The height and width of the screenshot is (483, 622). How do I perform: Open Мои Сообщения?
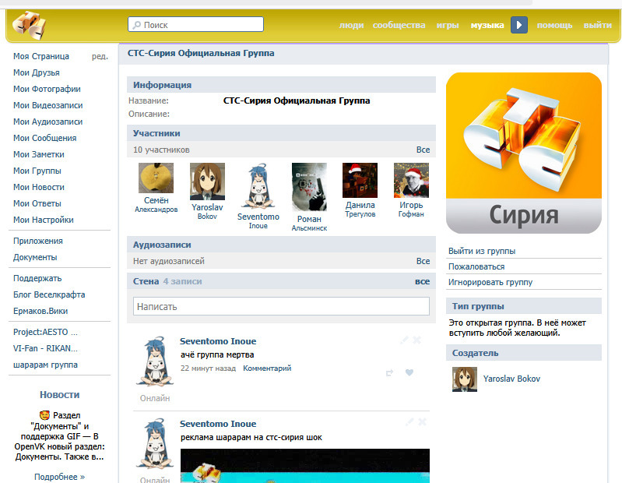(x=45, y=138)
